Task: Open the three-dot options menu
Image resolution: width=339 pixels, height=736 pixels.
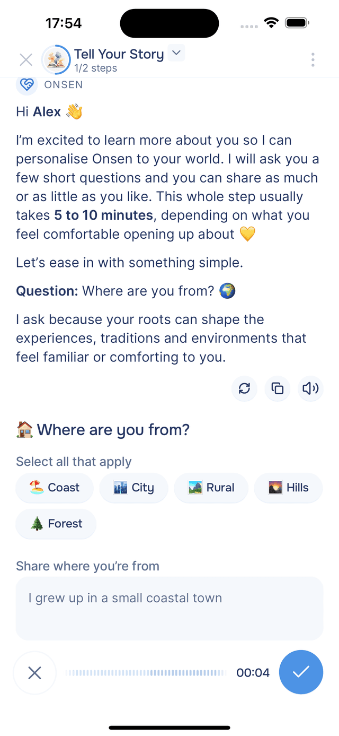Action: 313,59
